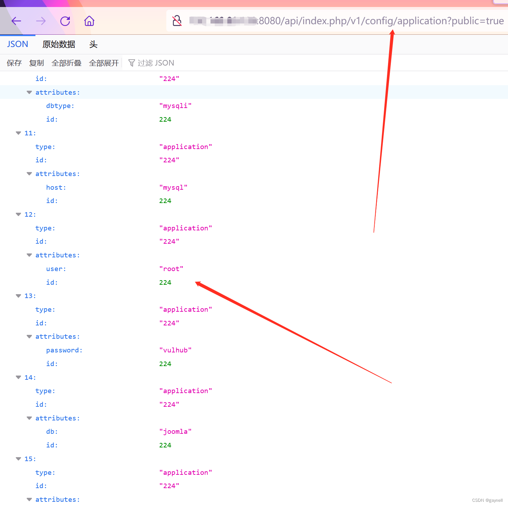Click the insecure connection lock icon
Image resolution: width=508 pixels, height=506 pixels.
(177, 21)
